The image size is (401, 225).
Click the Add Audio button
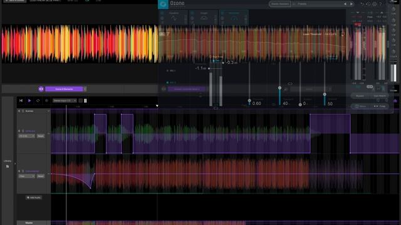(x=34, y=197)
